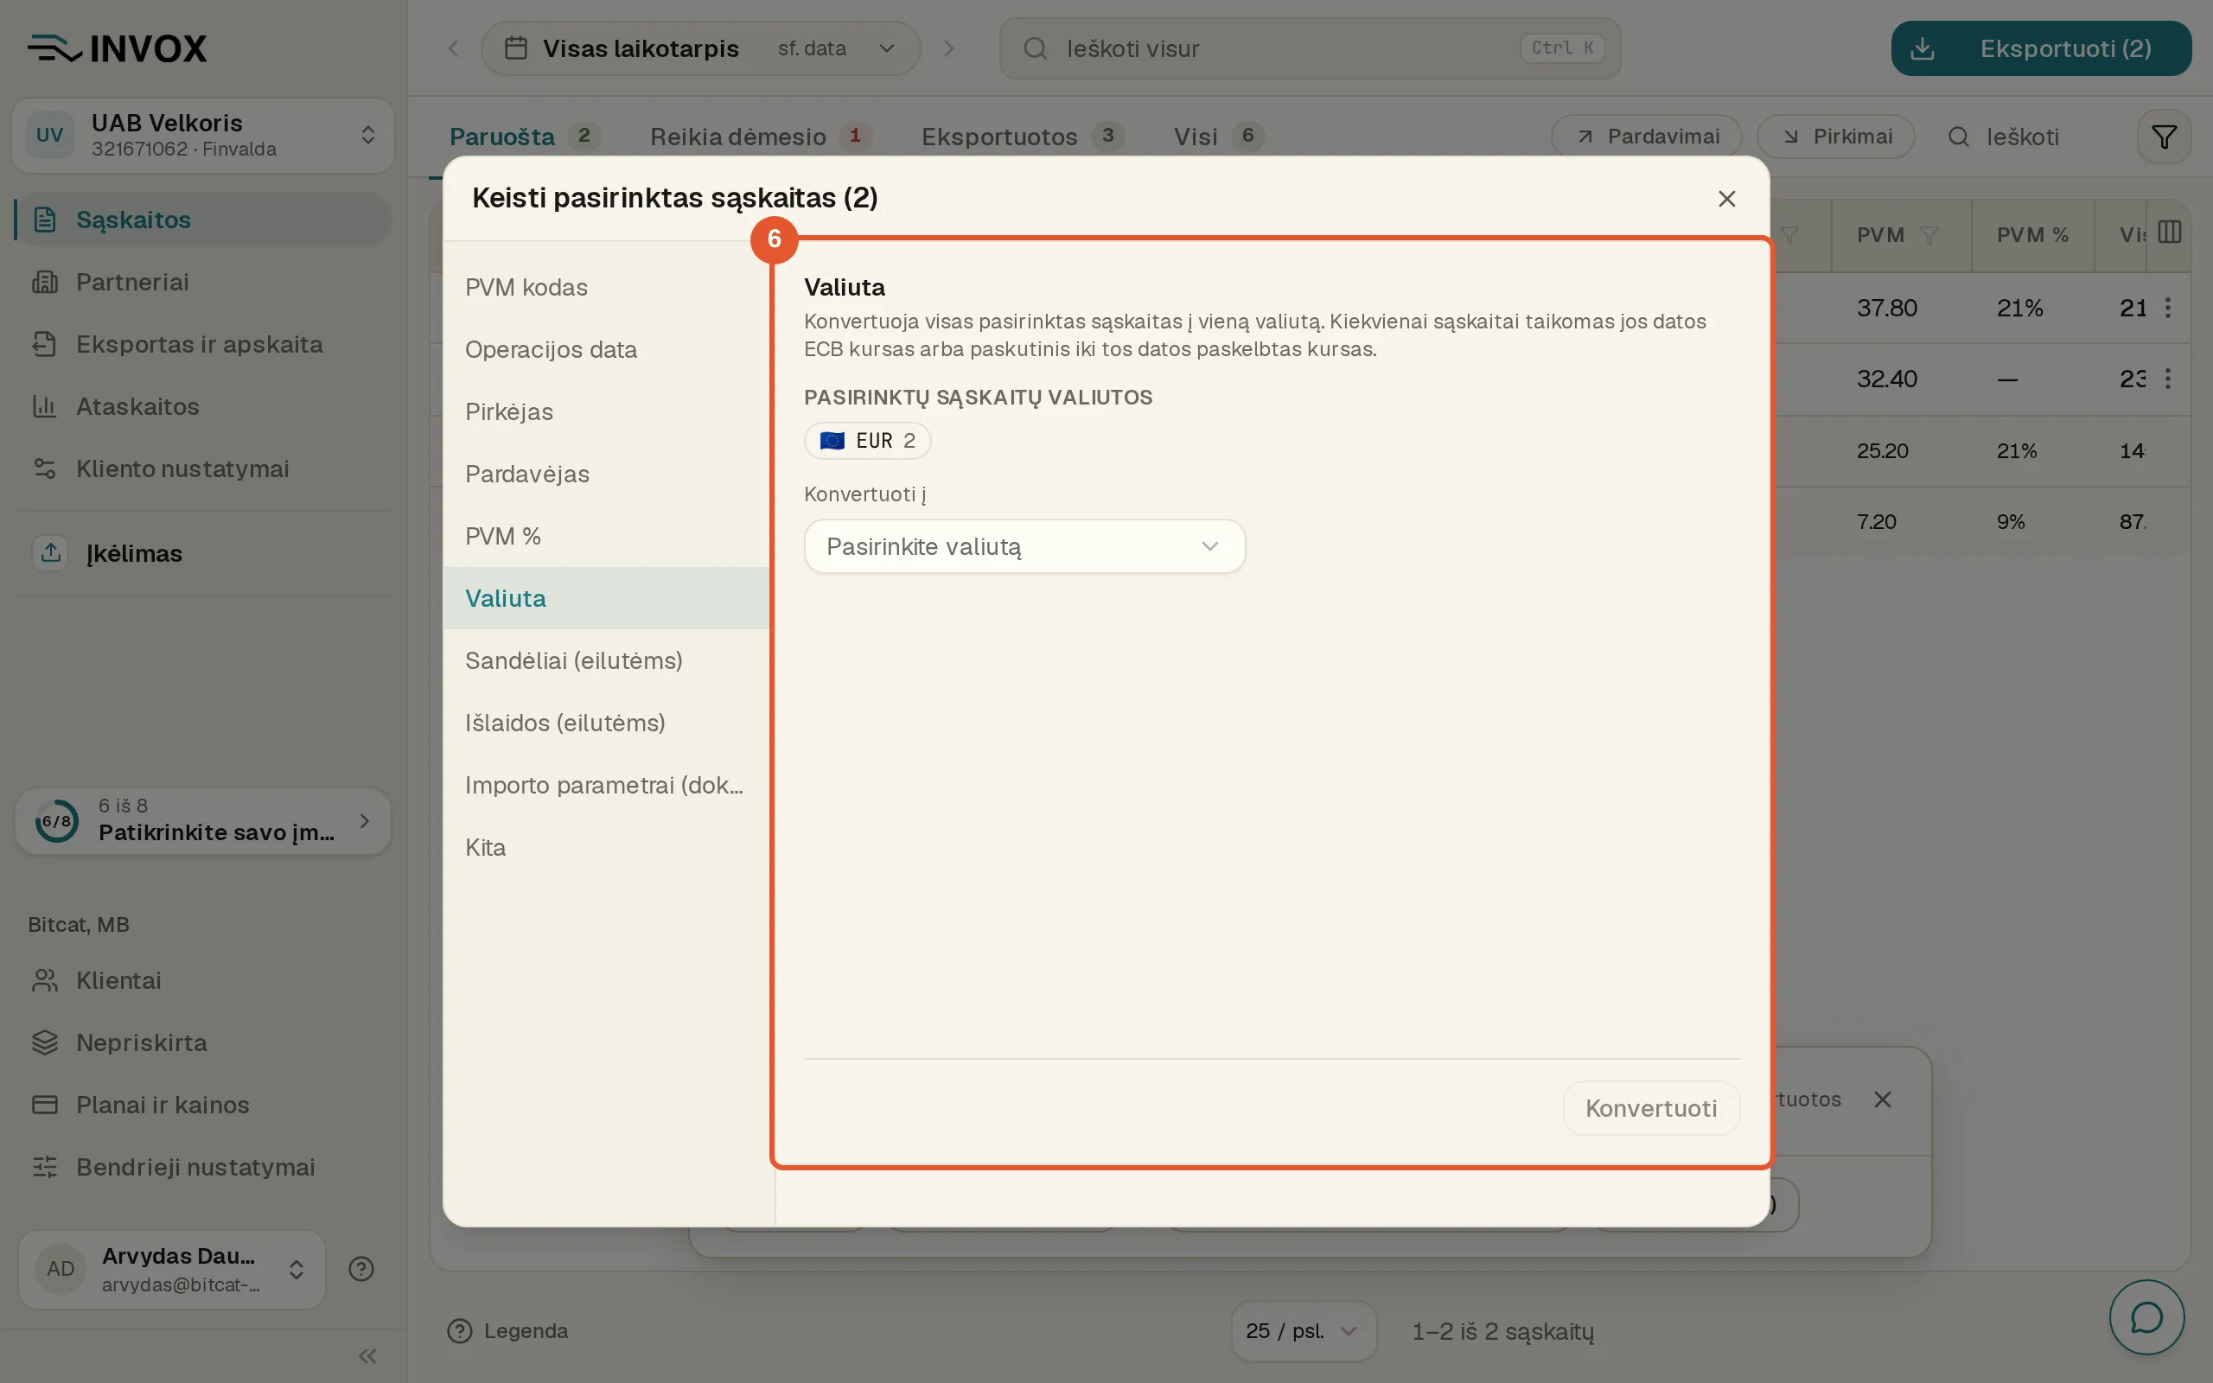Screen dimensions: 2213x1383
Task: Close the Keisti pasirinktas sąskaitas dialog
Action: 1726,199
